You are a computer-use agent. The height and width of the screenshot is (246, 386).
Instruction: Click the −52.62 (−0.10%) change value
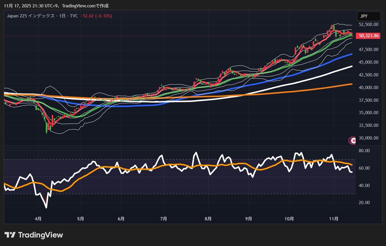pos(96,16)
